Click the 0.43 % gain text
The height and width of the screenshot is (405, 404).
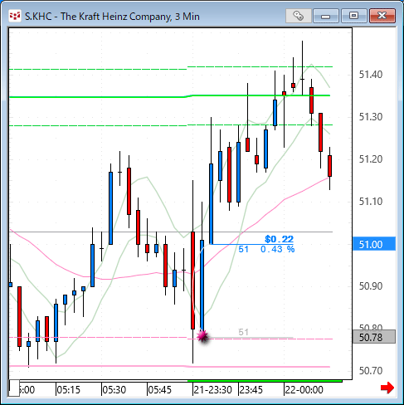(x=277, y=249)
